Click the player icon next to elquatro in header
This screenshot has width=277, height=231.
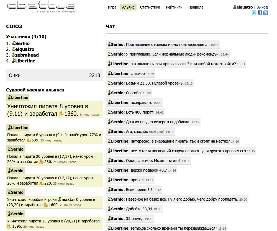[x=235, y=7]
